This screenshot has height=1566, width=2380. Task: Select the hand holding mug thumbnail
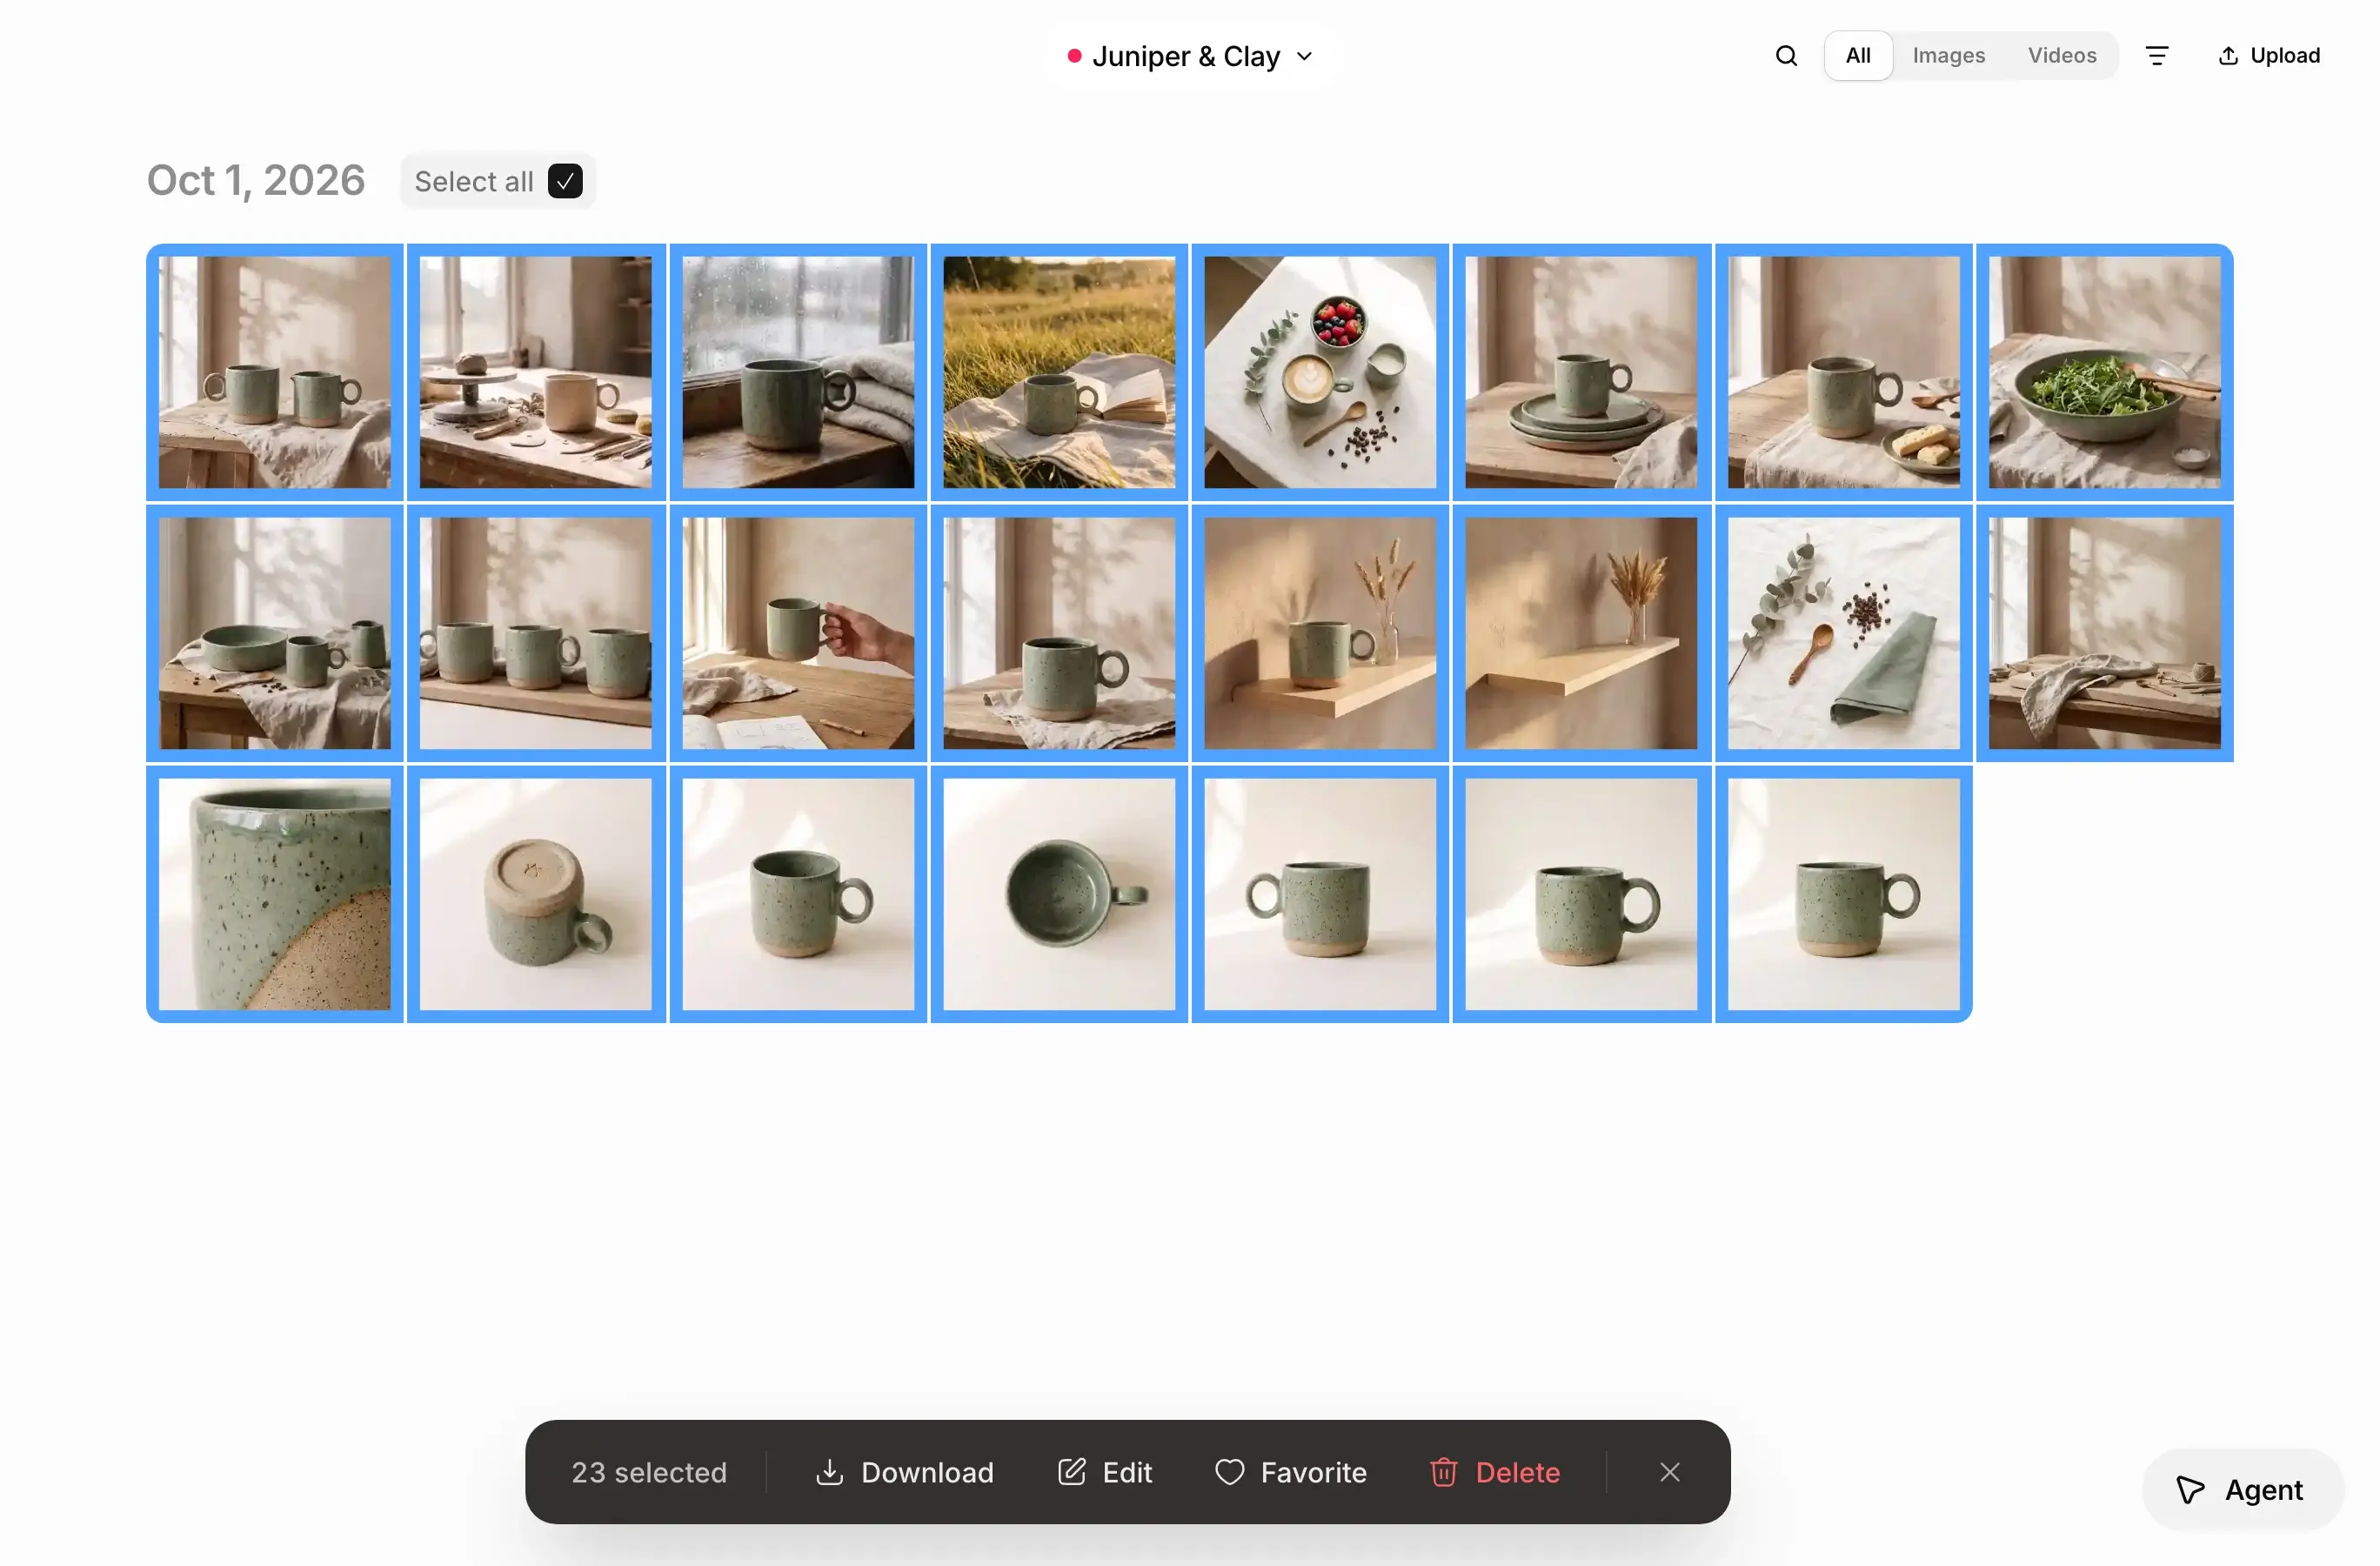click(x=798, y=633)
